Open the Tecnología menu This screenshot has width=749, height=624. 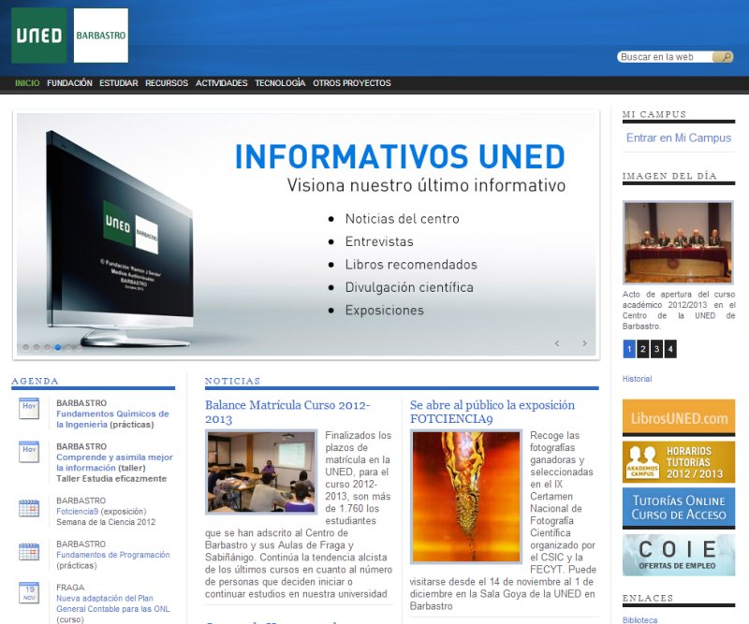[x=280, y=83]
